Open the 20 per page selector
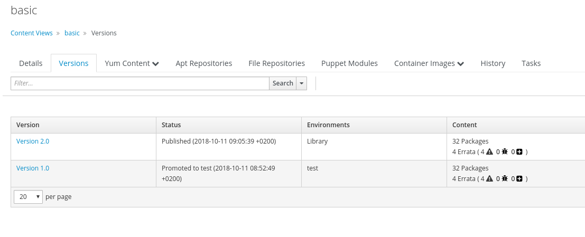Screen dimensions: 585x237 coord(29,197)
